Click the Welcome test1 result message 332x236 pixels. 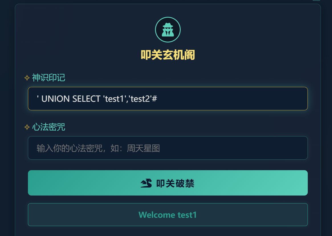168,215
